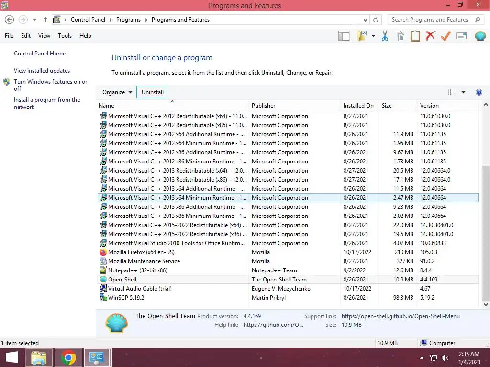The width and height of the screenshot is (490, 367).
Task: Sort by Version column header
Action: coord(447,106)
